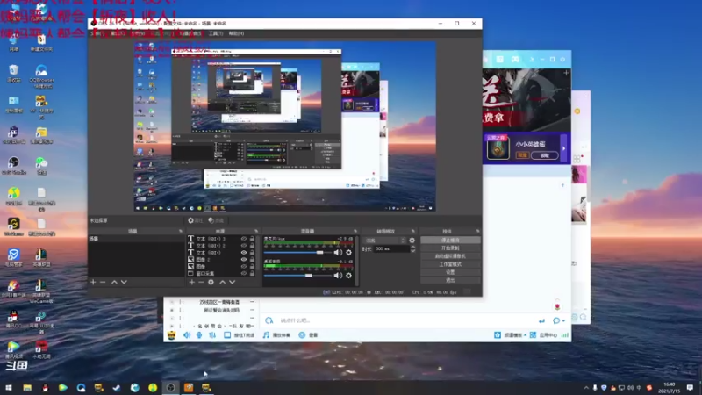Move scene down in scenes panel
Screen dimensions: 702x395
[124, 282]
